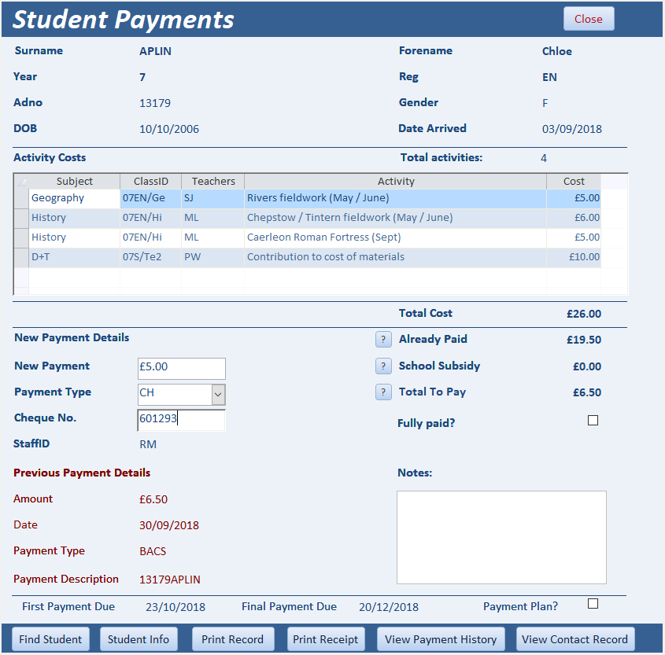Open View Contact Record
Image resolution: width=665 pixels, height=655 pixels.
[x=574, y=639]
